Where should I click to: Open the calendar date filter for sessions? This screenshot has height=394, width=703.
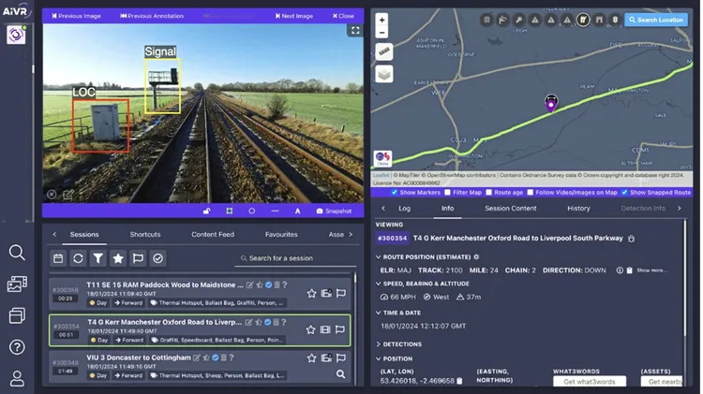coord(58,258)
